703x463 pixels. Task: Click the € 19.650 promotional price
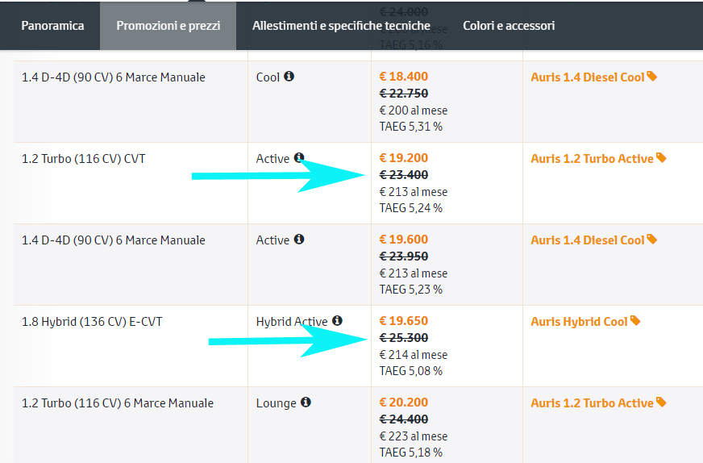pyautogui.click(x=404, y=321)
